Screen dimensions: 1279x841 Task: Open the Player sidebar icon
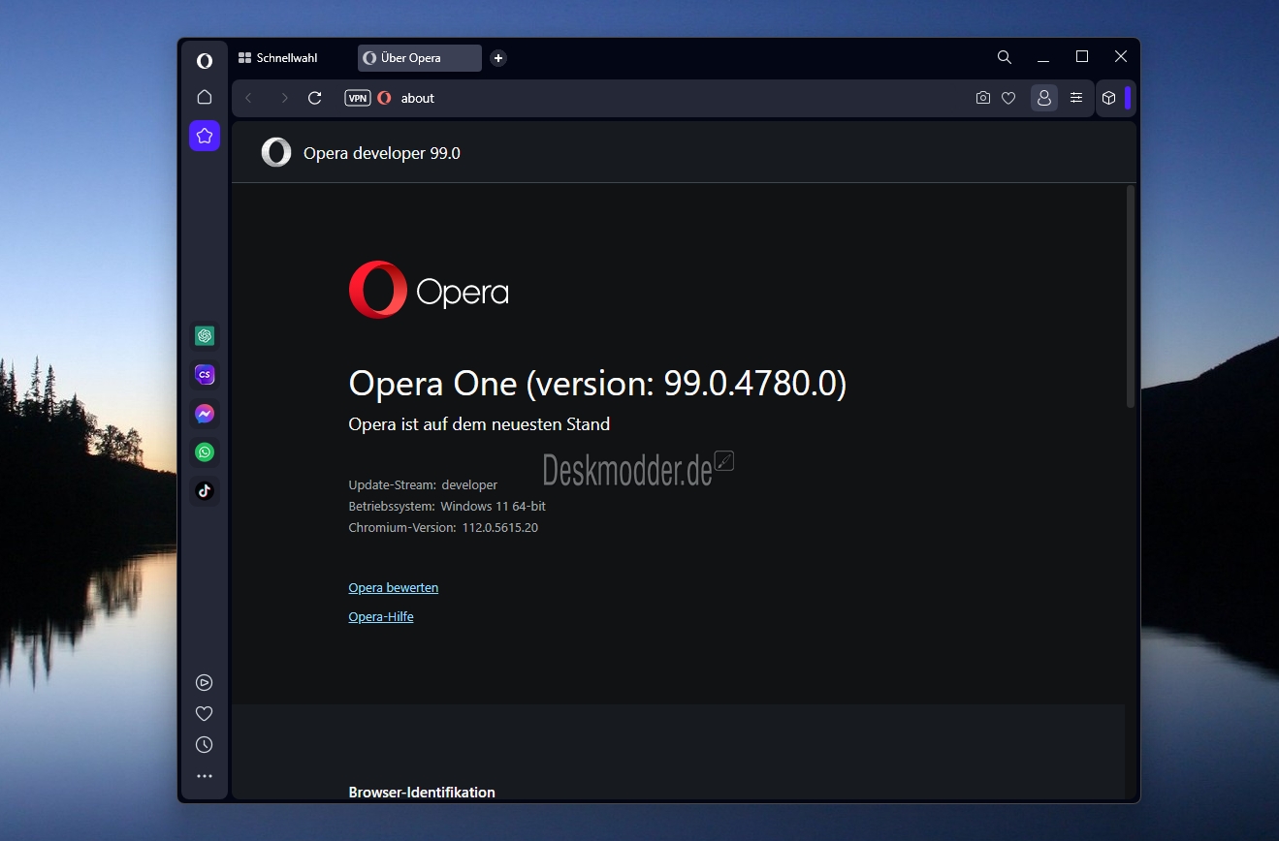click(x=205, y=682)
